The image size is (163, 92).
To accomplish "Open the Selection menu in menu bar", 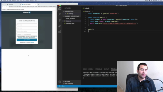I will (14, 1).
